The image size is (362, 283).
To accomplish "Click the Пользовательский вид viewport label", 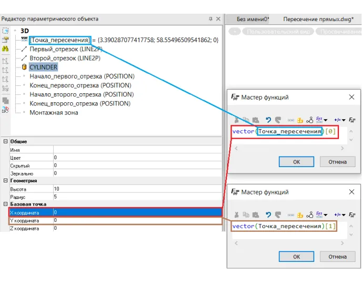I will pos(278,32).
